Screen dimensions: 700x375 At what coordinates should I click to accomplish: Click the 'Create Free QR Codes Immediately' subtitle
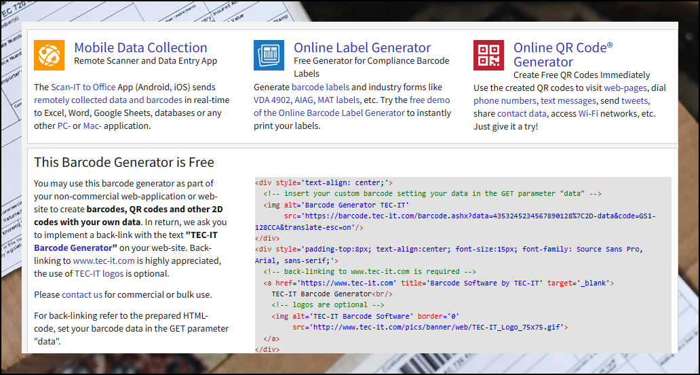pos(582,75)
